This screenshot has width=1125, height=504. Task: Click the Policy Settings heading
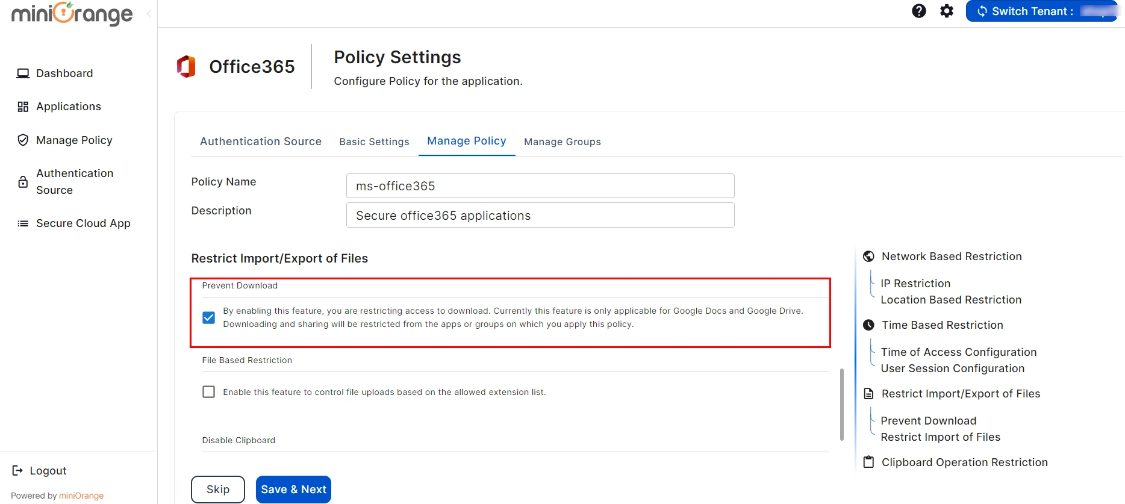pyautogui.click(x=397, y=57)
